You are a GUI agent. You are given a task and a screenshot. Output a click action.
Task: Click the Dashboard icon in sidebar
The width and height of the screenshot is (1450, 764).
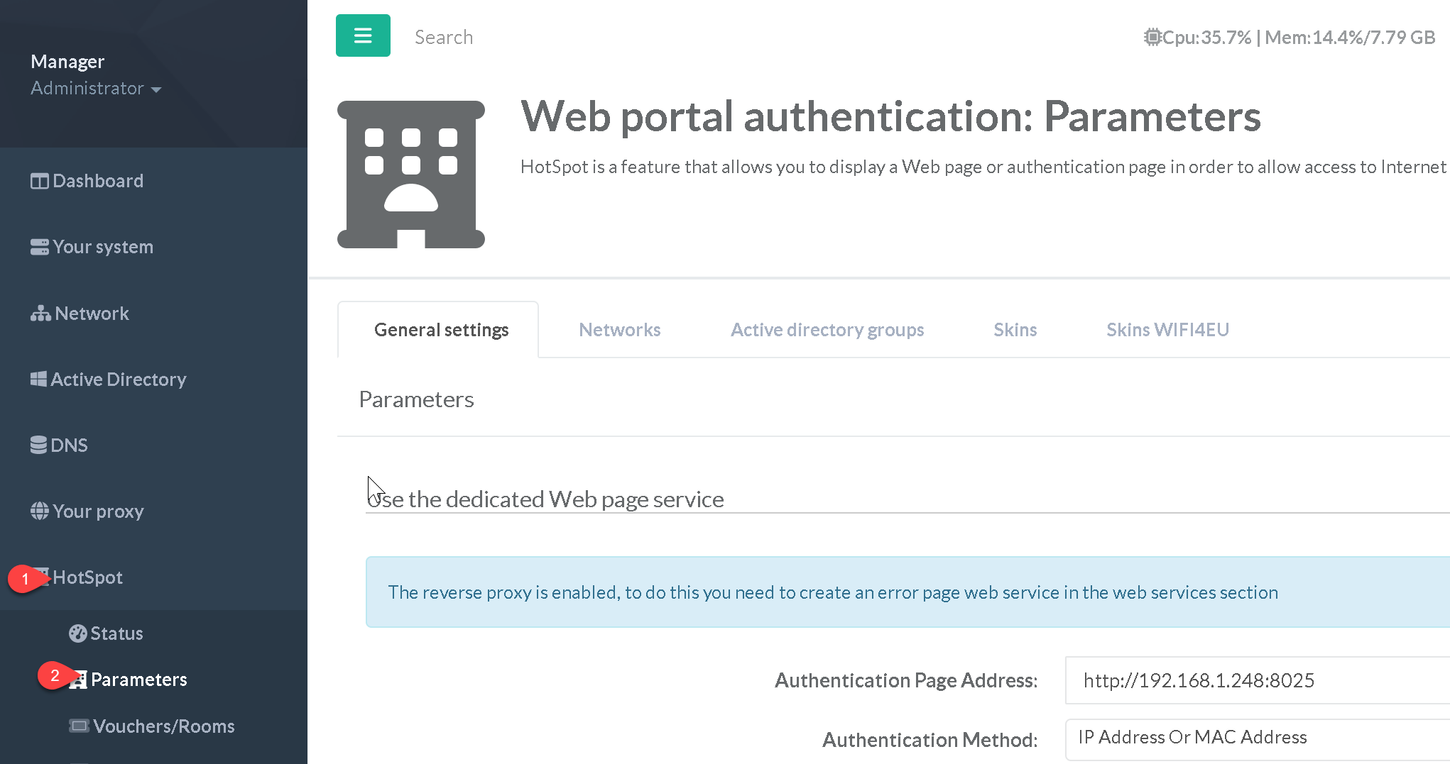tap(40, 182)
